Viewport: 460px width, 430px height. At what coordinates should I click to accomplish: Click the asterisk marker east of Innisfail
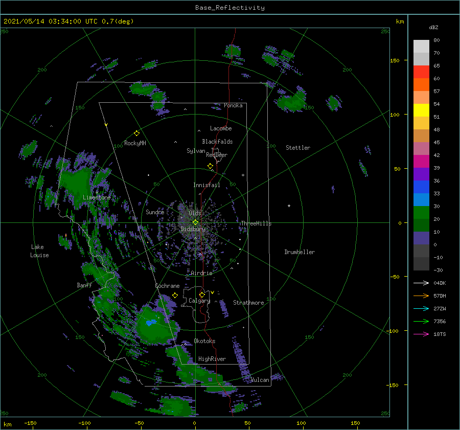click(243, 175)
